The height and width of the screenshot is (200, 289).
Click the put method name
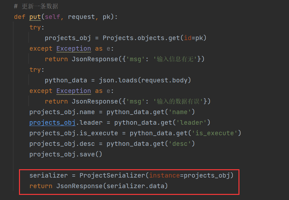pyautogui.click(x=35, y=17)
